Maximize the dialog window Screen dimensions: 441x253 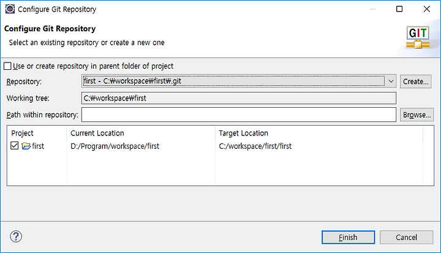coord(399,9)
